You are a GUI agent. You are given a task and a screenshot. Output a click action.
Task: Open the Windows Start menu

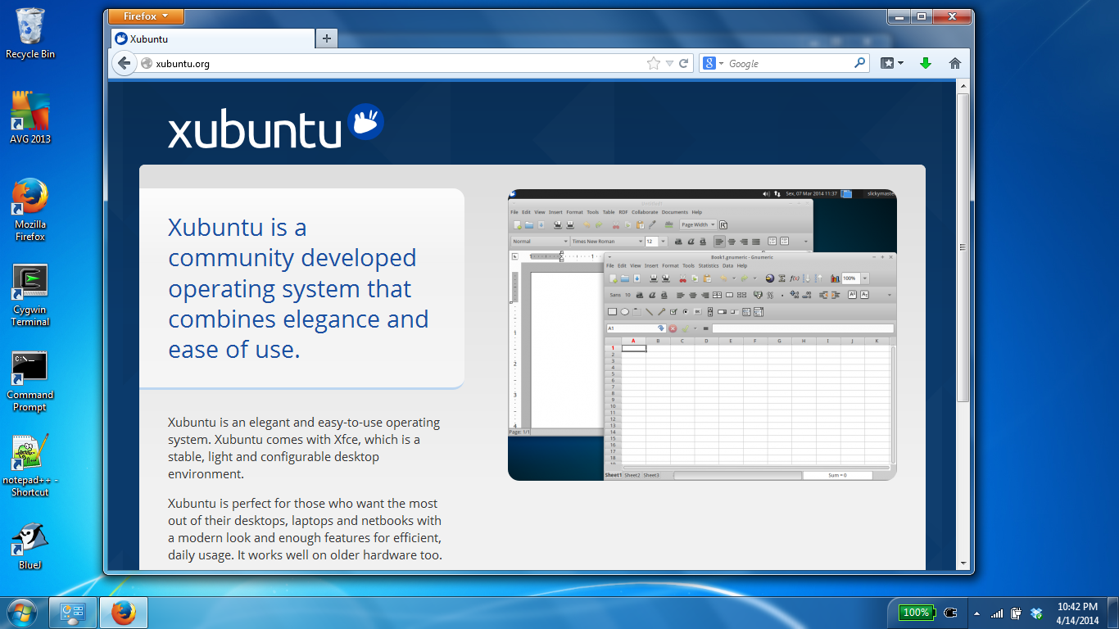(21, 612)
